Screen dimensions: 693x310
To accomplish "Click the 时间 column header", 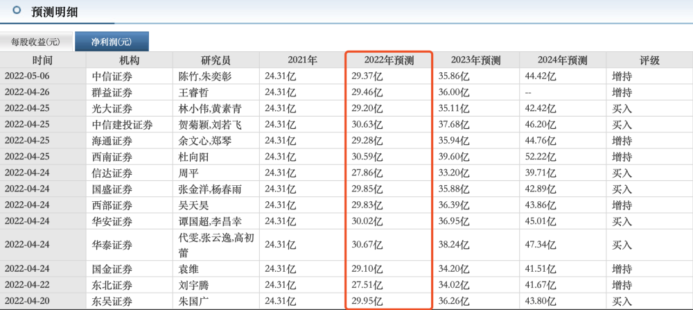I will [43, 60].
